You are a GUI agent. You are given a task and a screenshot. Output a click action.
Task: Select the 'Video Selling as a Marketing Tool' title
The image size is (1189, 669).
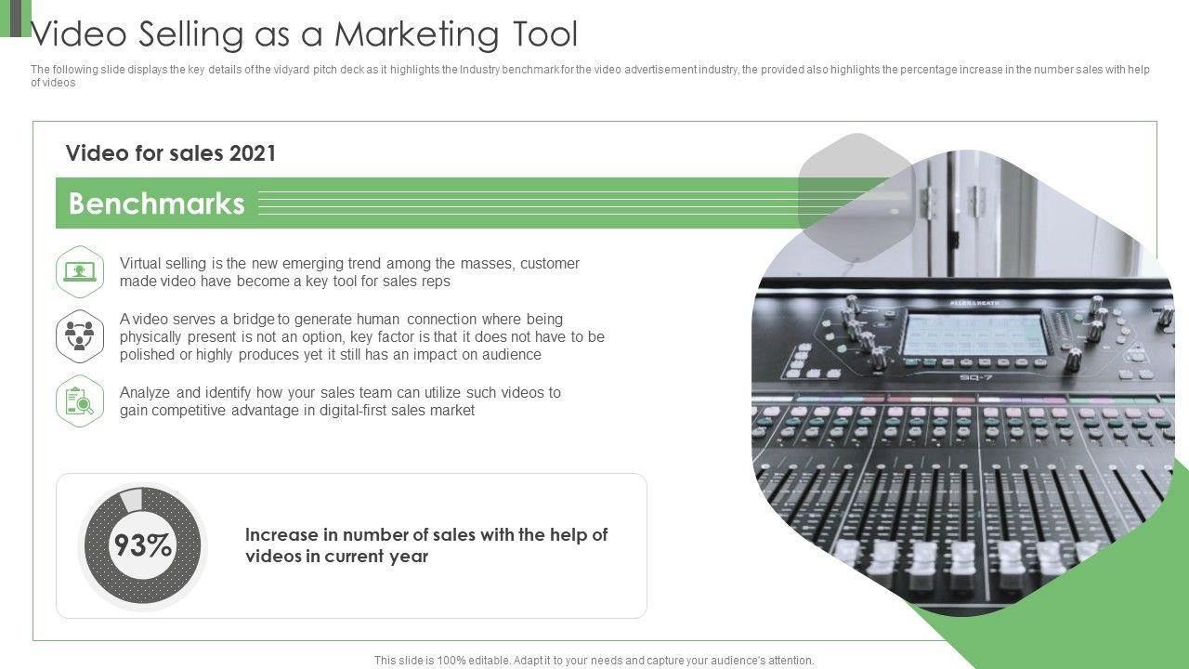tap(305, 34)
